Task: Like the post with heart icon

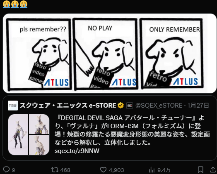Action: click(x=103, y=170)
